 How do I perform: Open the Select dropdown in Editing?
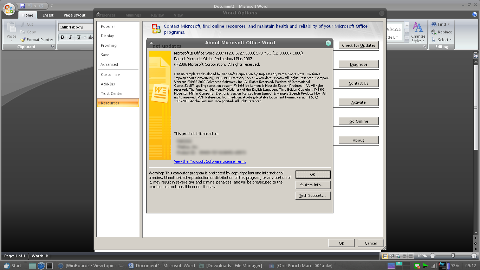[442, 40]
